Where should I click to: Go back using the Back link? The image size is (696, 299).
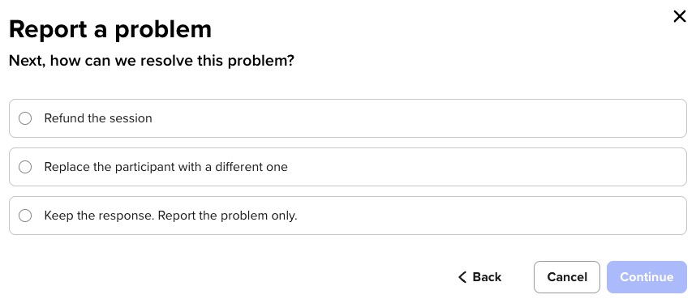pos(480,277)
